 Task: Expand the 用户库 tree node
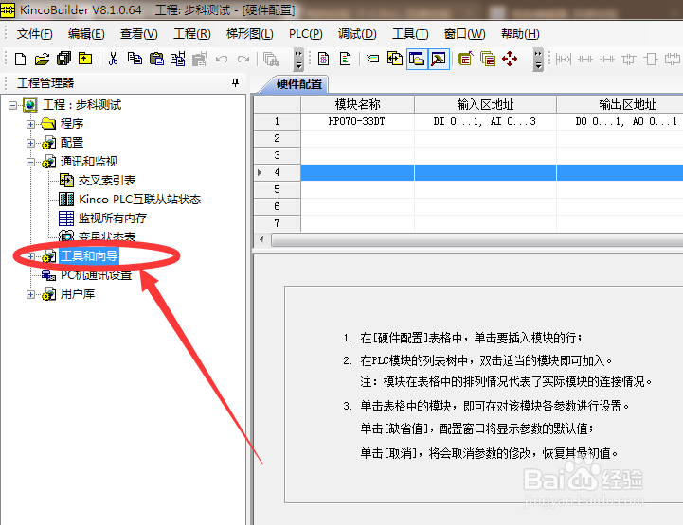(30, 294)
